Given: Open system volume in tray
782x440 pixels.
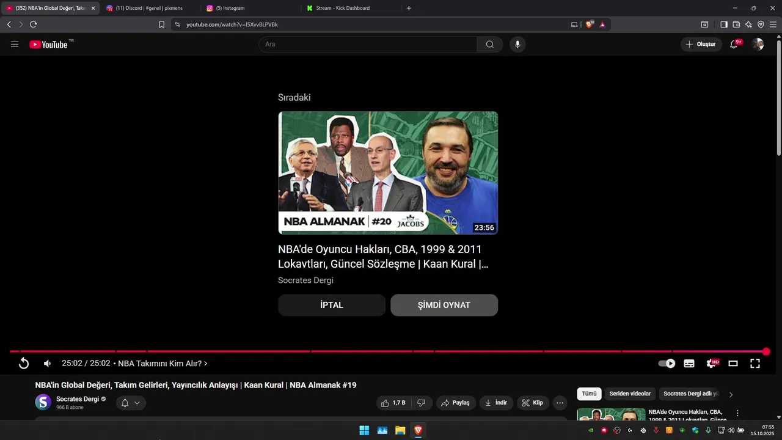Looking at the screenshot, I should click(731, 430).
